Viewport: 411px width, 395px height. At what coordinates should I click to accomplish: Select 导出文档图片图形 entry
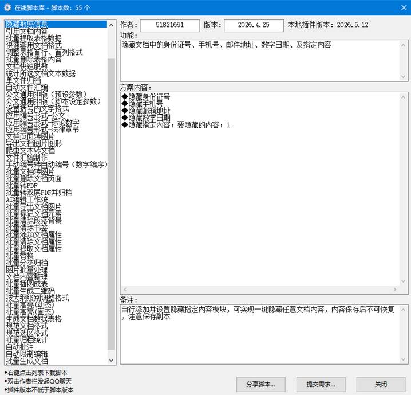click(x=56, y=143)
